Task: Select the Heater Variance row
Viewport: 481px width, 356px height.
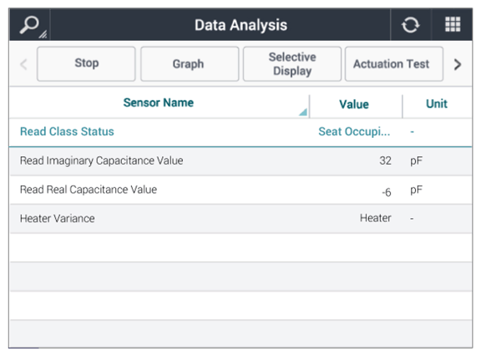Action: pos(240,219)
